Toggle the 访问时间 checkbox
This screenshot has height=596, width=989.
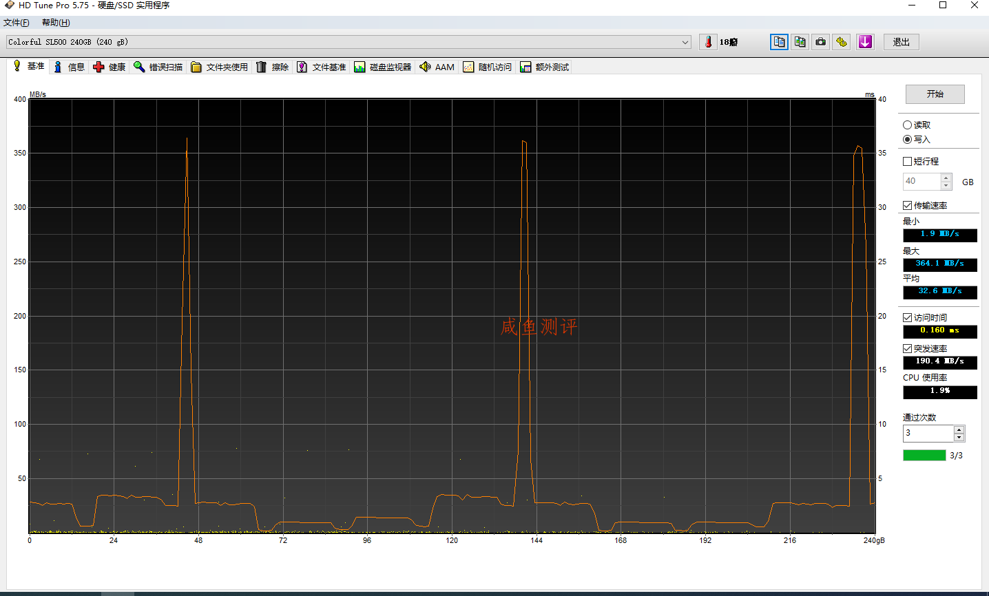click(907, 318)
